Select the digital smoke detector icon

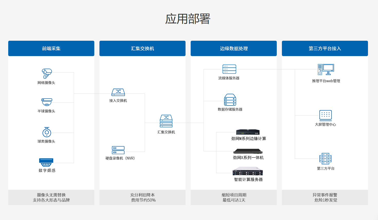(46, 162)
